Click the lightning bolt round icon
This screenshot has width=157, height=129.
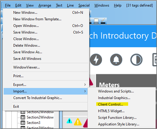click(x=96, y=60)
